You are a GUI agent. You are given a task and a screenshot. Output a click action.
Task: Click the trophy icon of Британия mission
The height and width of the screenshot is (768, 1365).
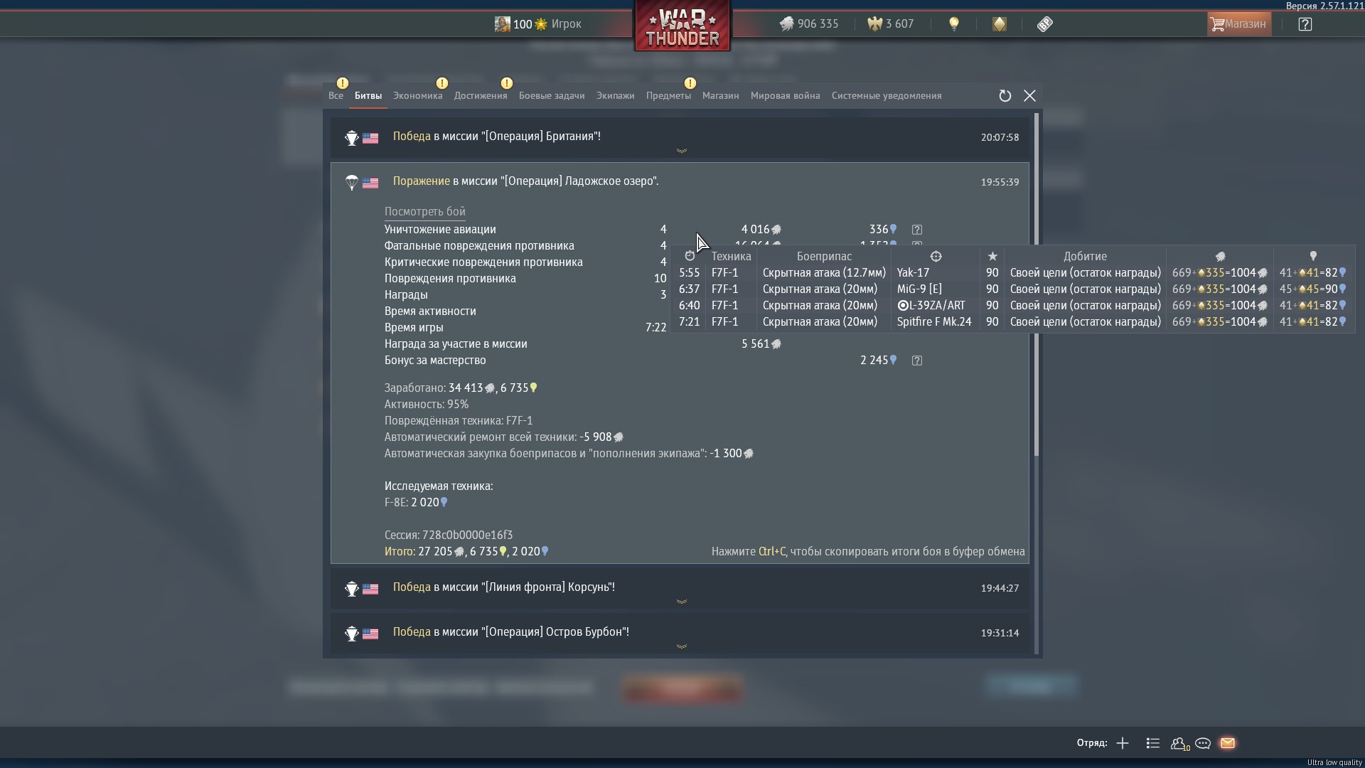[352, 138]
